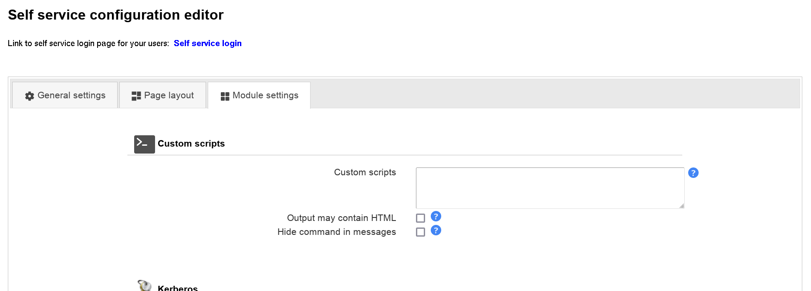Show help for Output may contain HTML
811x291 pixels.
[436, 216]
